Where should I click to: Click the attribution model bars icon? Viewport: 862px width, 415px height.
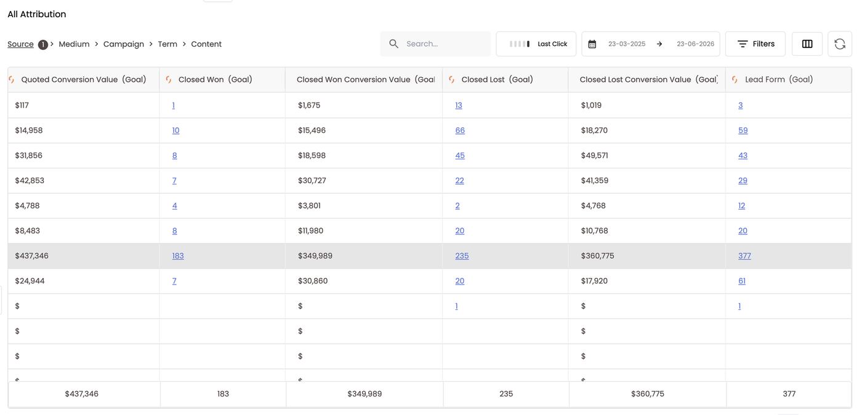click(520, 44)
